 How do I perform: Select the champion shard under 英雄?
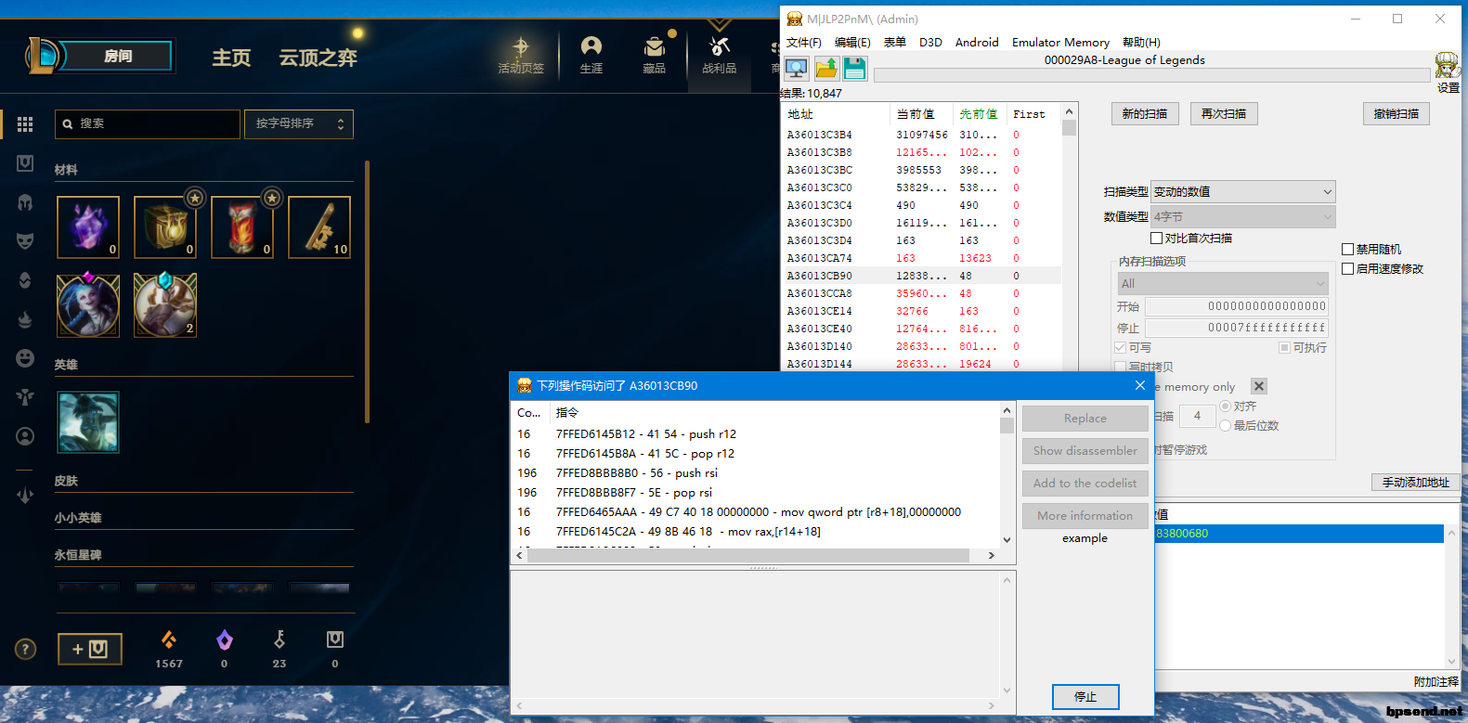(x=88, y=421)
